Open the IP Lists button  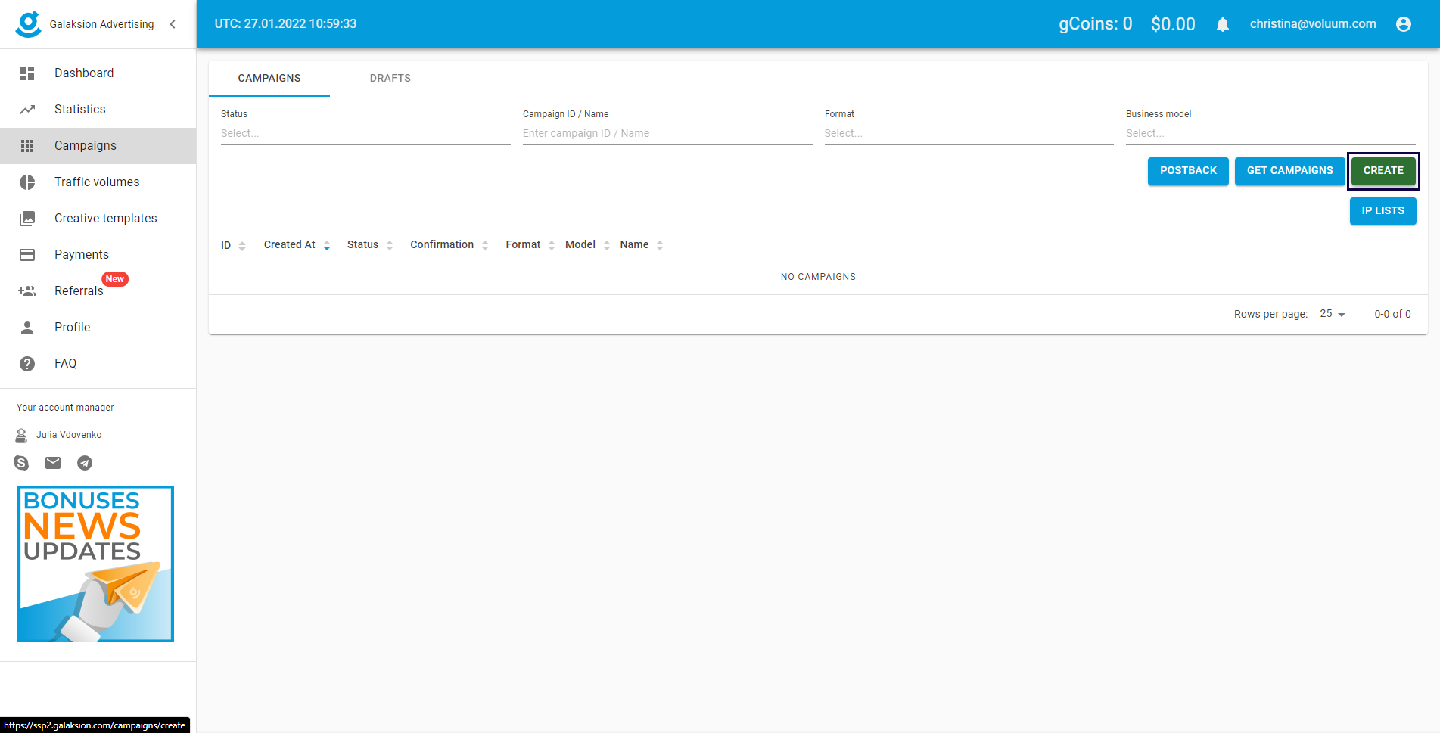(1382, 211)
